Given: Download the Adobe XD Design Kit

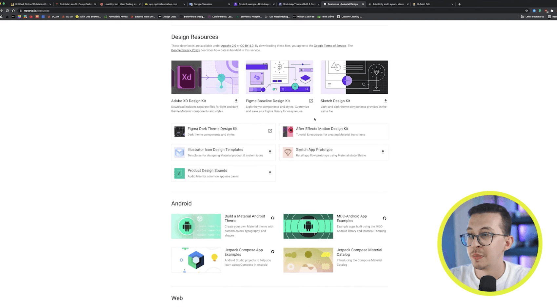Looking at the screenshot, I should pyautogui.click(x=236, y=101).
